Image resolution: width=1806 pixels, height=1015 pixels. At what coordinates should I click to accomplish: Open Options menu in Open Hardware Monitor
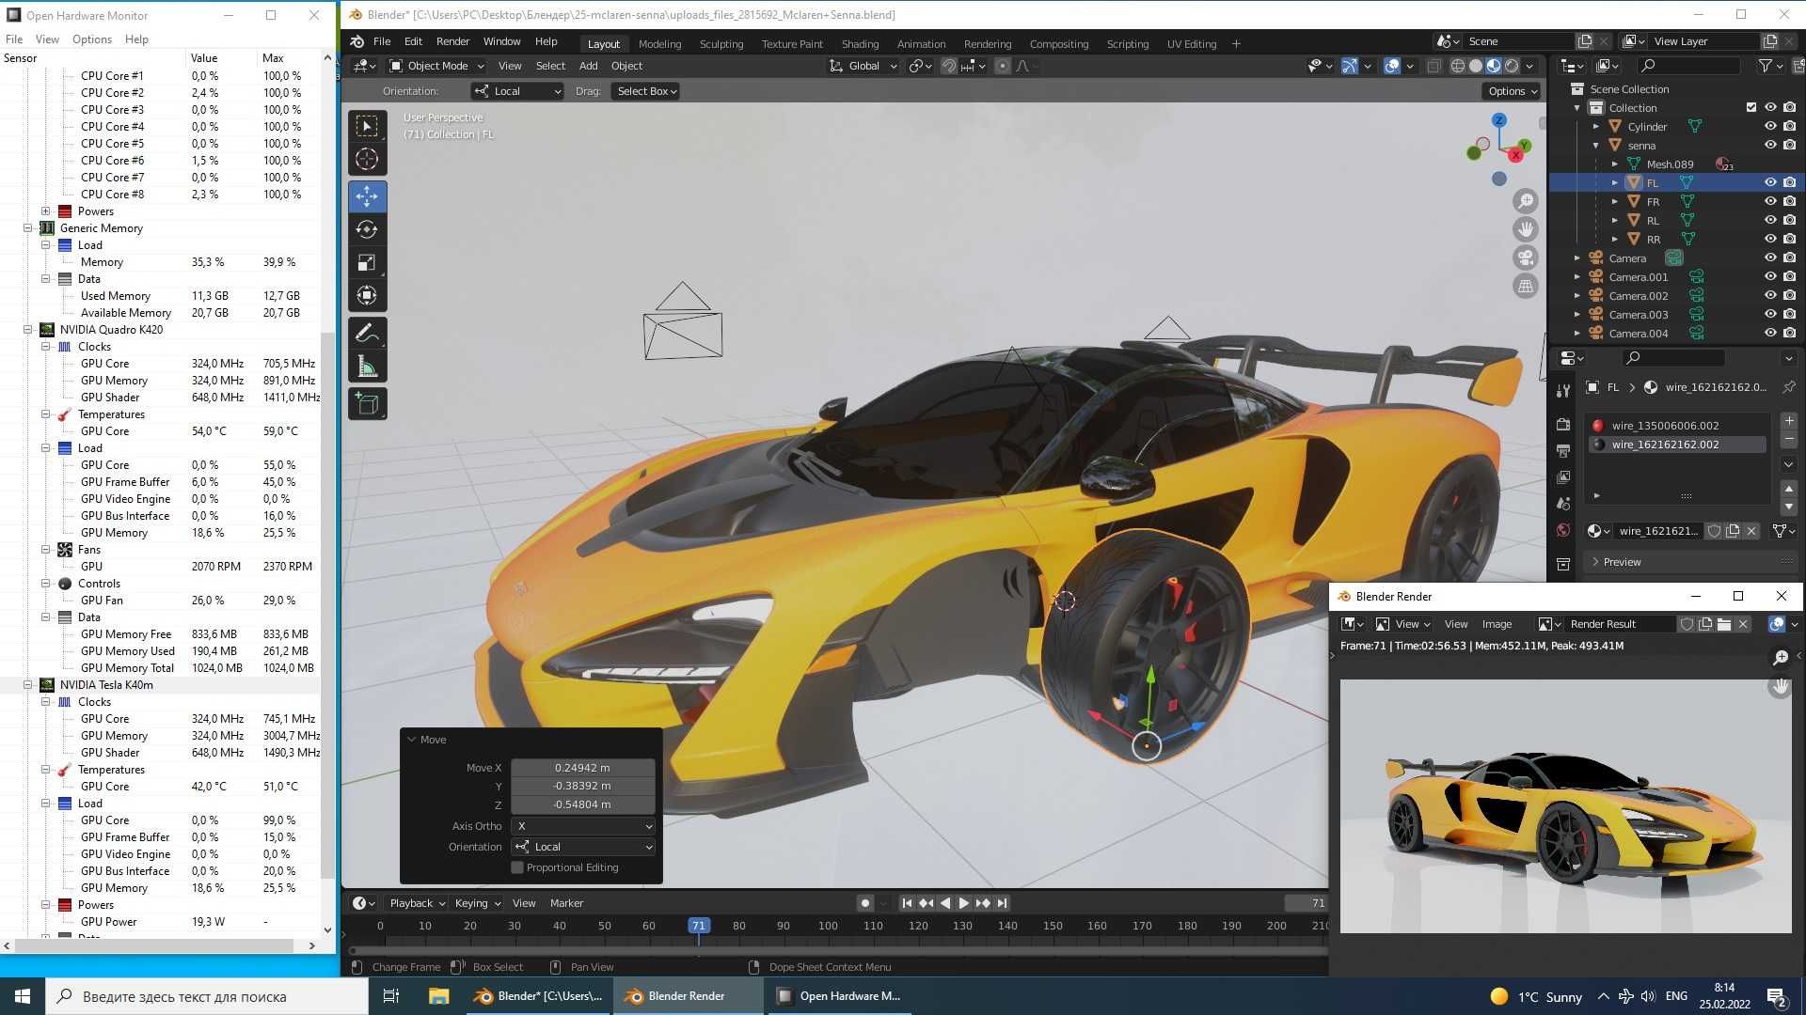click(x=92, y=39)
